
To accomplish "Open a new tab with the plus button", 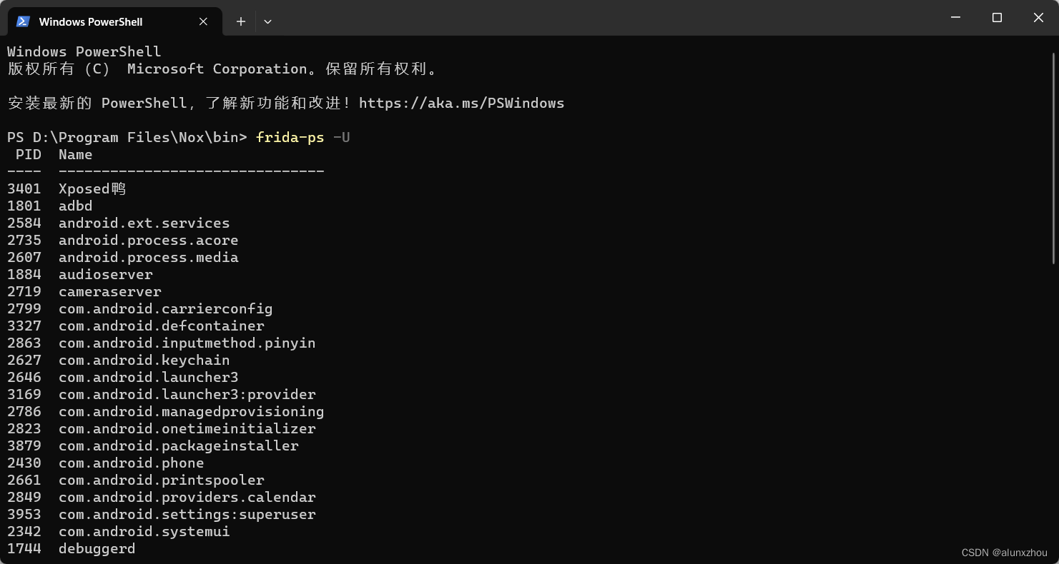I will pos(240,21).
